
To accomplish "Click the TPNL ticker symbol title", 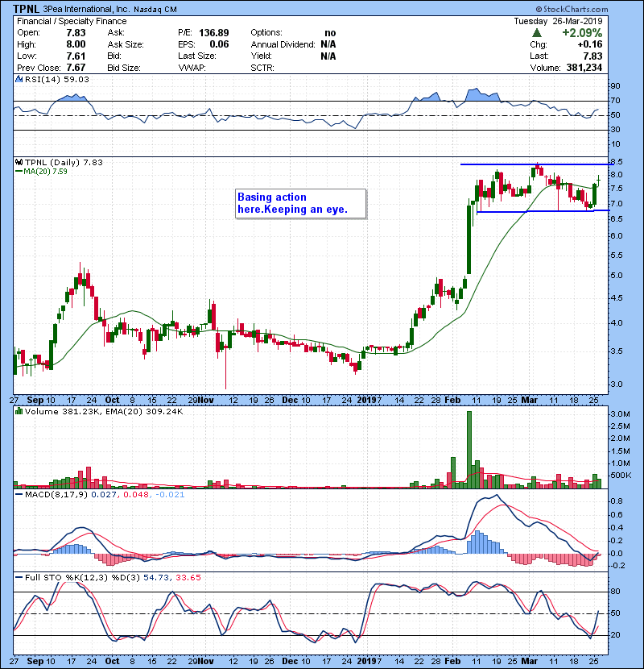I will [x=26, y=9].
